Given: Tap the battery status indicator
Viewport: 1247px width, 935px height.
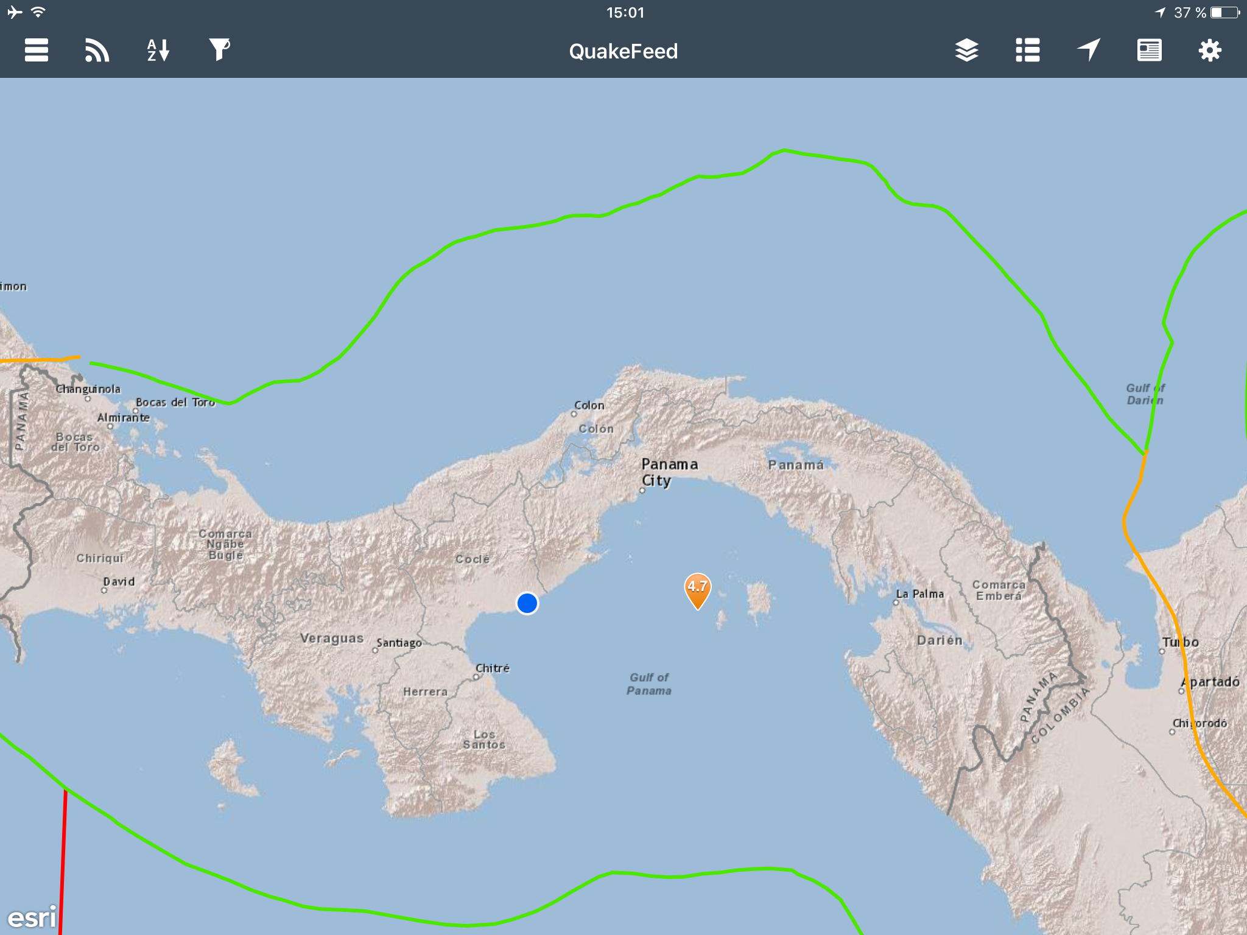Looking at the screenshot, I should tap(1224, 13).
